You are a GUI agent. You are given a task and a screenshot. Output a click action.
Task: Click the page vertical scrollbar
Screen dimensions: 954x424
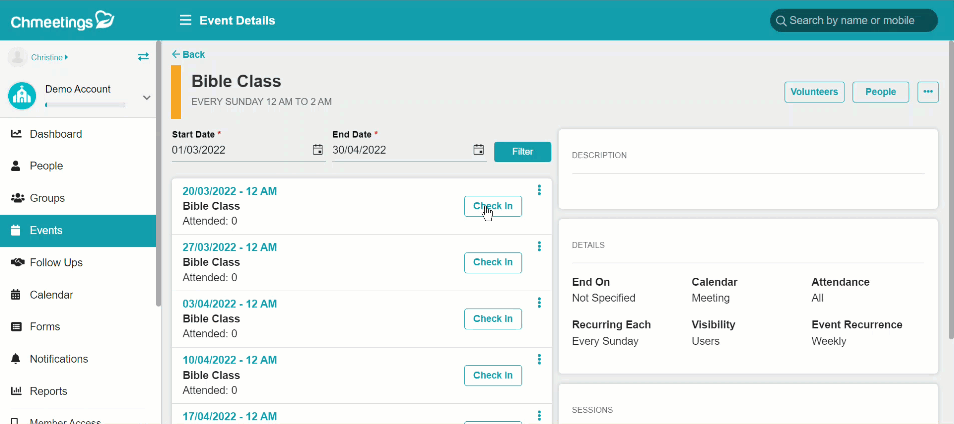pyautogui.click(x=951, y=190)
